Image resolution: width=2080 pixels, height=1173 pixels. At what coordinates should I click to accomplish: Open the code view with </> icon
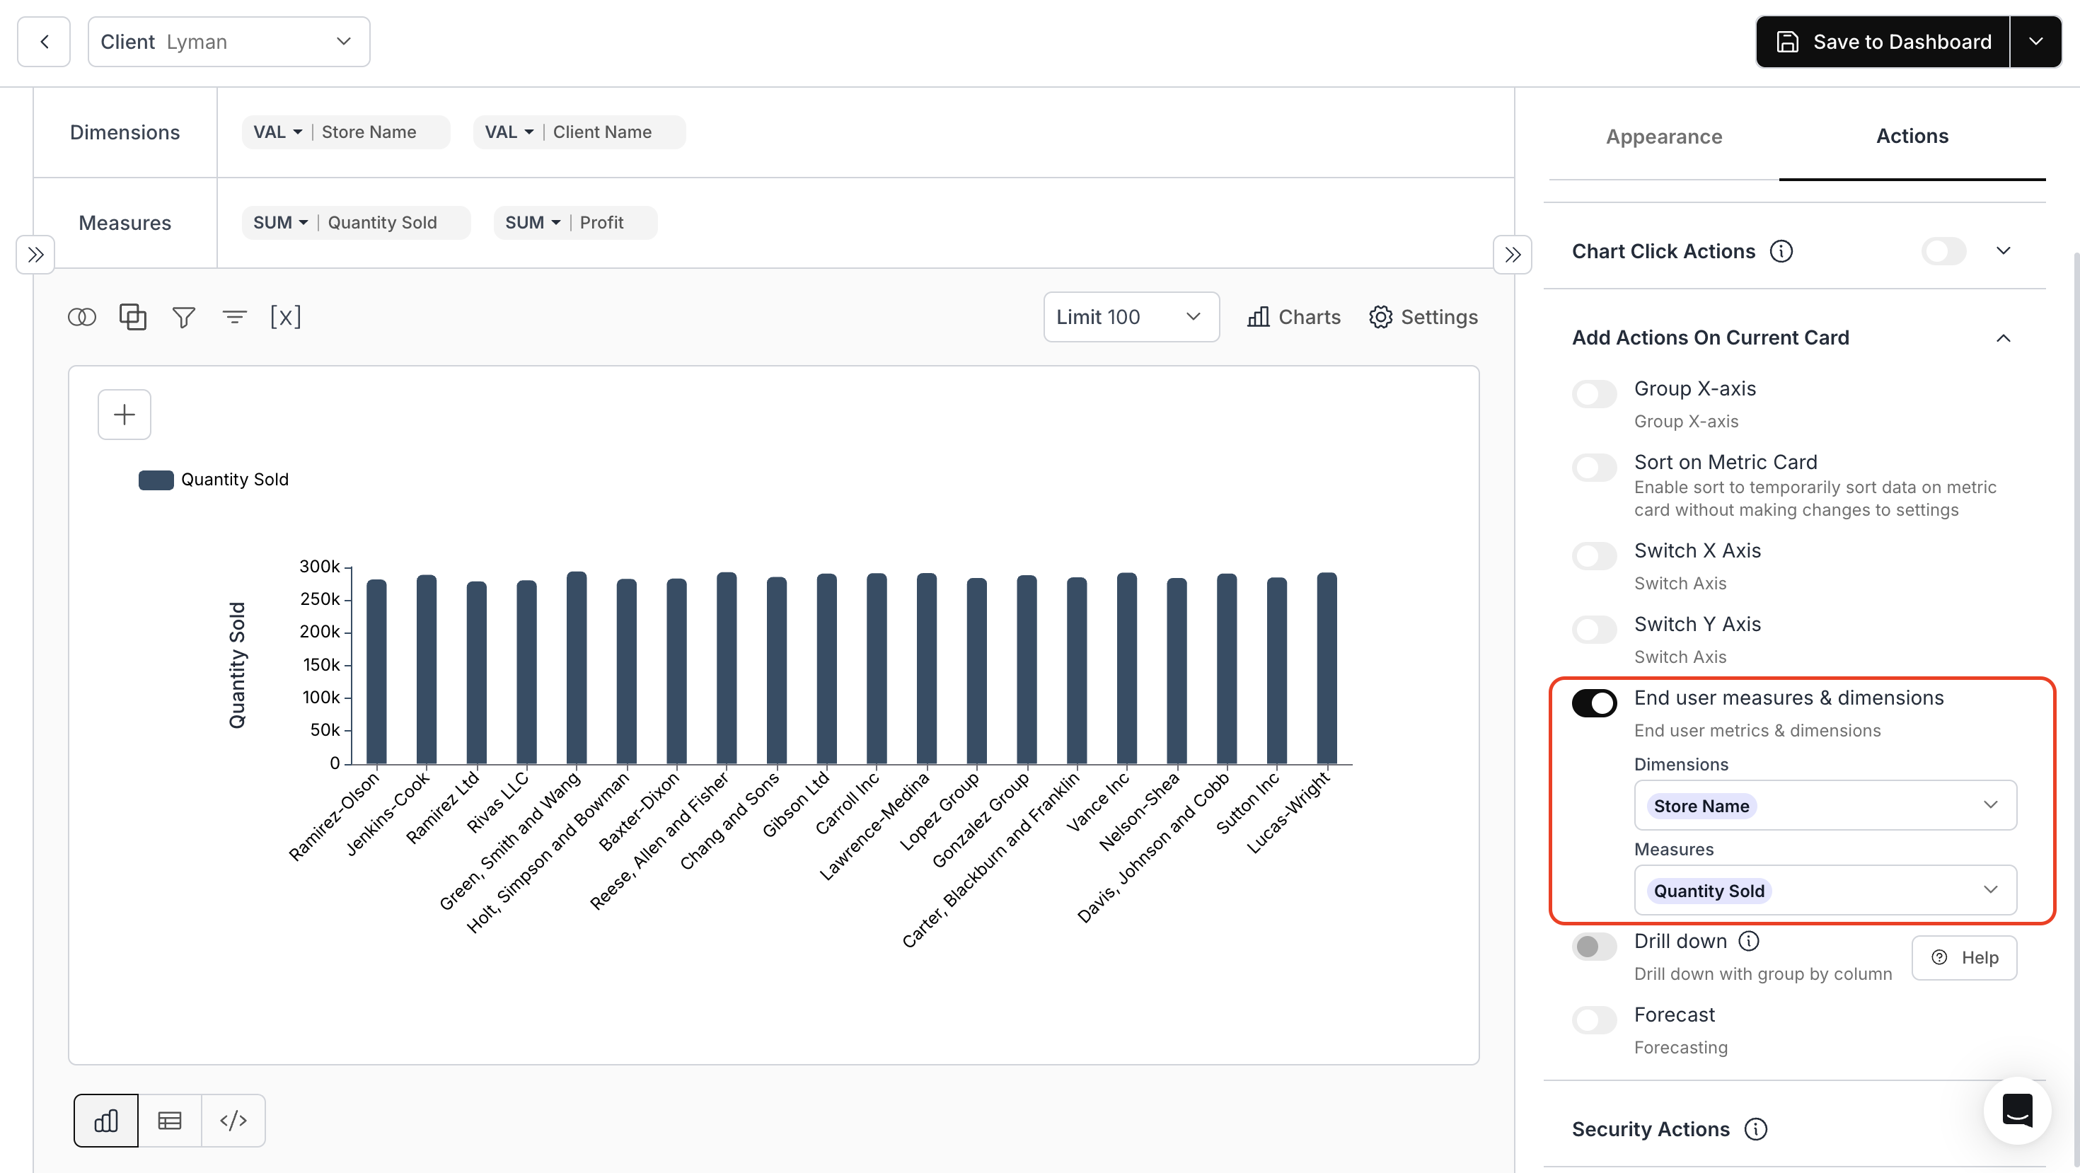pos(233,1120)
